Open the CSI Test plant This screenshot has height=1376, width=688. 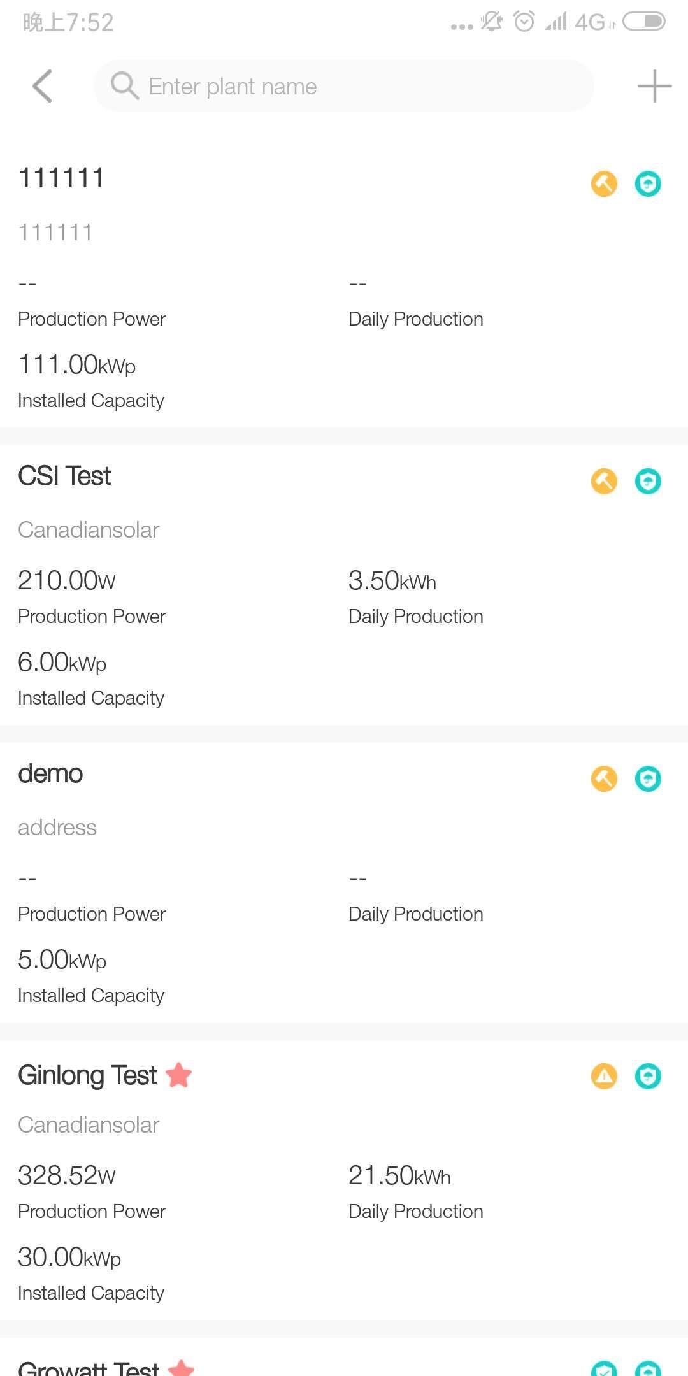pyautogui.click(x=344, y=585)
